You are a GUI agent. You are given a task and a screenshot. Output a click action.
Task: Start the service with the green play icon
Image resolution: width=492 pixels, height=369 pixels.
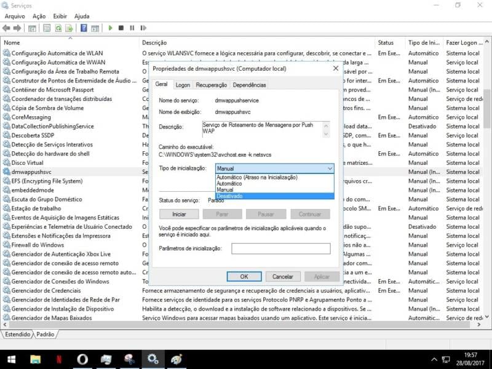(110, 28)
